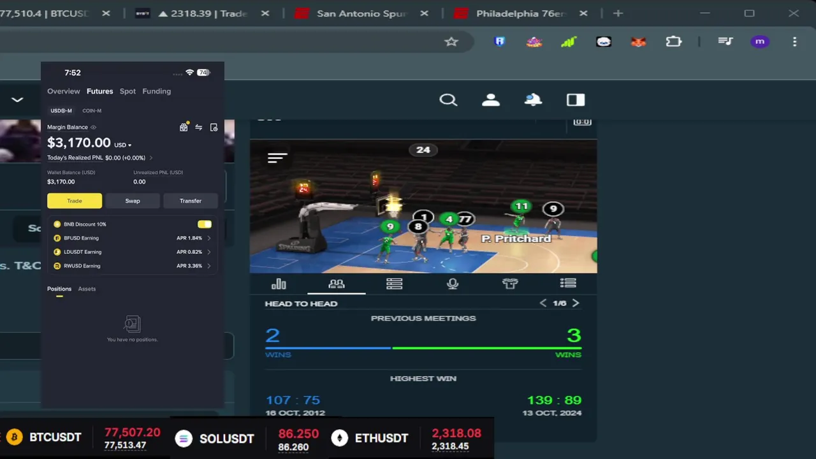The image size is (816, 459).
Task: Open the MetaMask fox extension
Action: click(638, 42)
